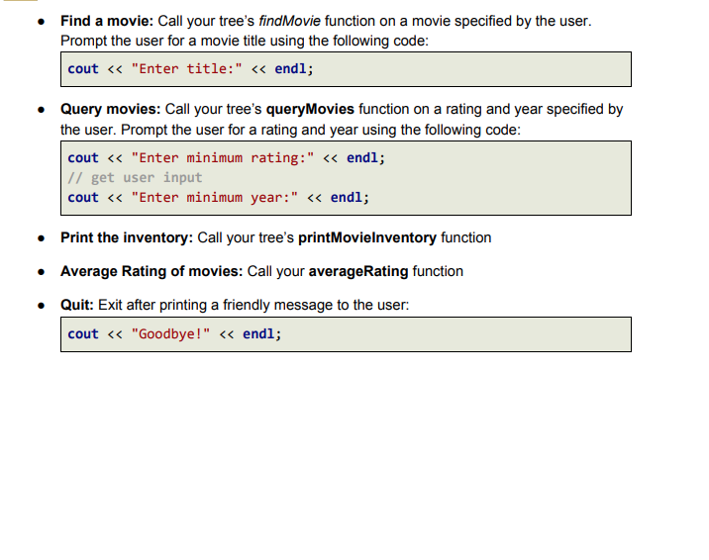Click the '// get user input' comment
This screenshot has height=560, width=709.
[135, 177]
